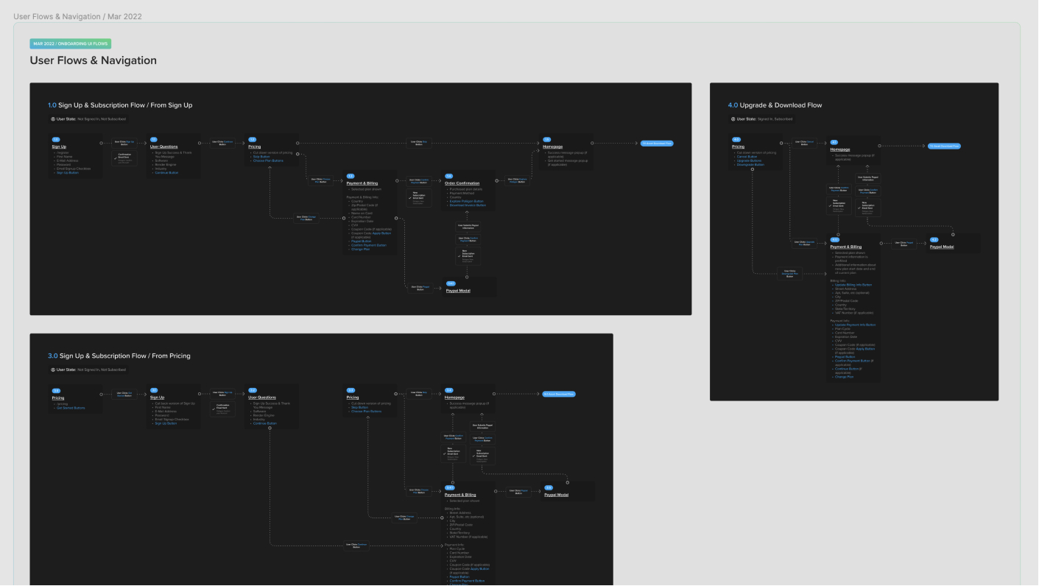Screen dimensions: 1039x586
Task: Click the 3.0 badge on Pricing in flow 3.0
Action: coord(55,390)
